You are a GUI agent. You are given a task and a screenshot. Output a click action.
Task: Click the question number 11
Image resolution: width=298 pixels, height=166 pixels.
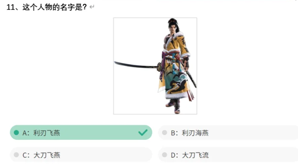click(11, 7)
